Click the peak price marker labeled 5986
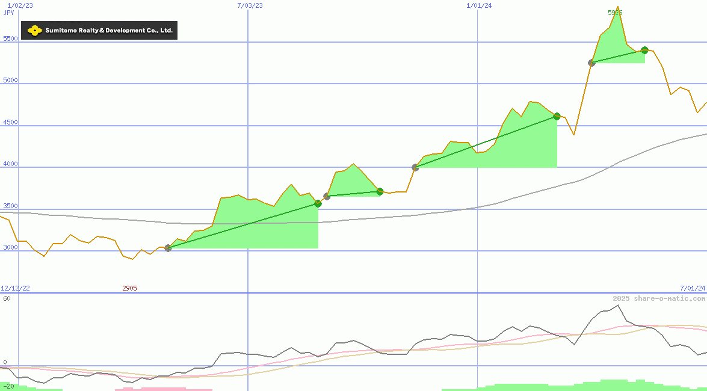 point(614,12)
